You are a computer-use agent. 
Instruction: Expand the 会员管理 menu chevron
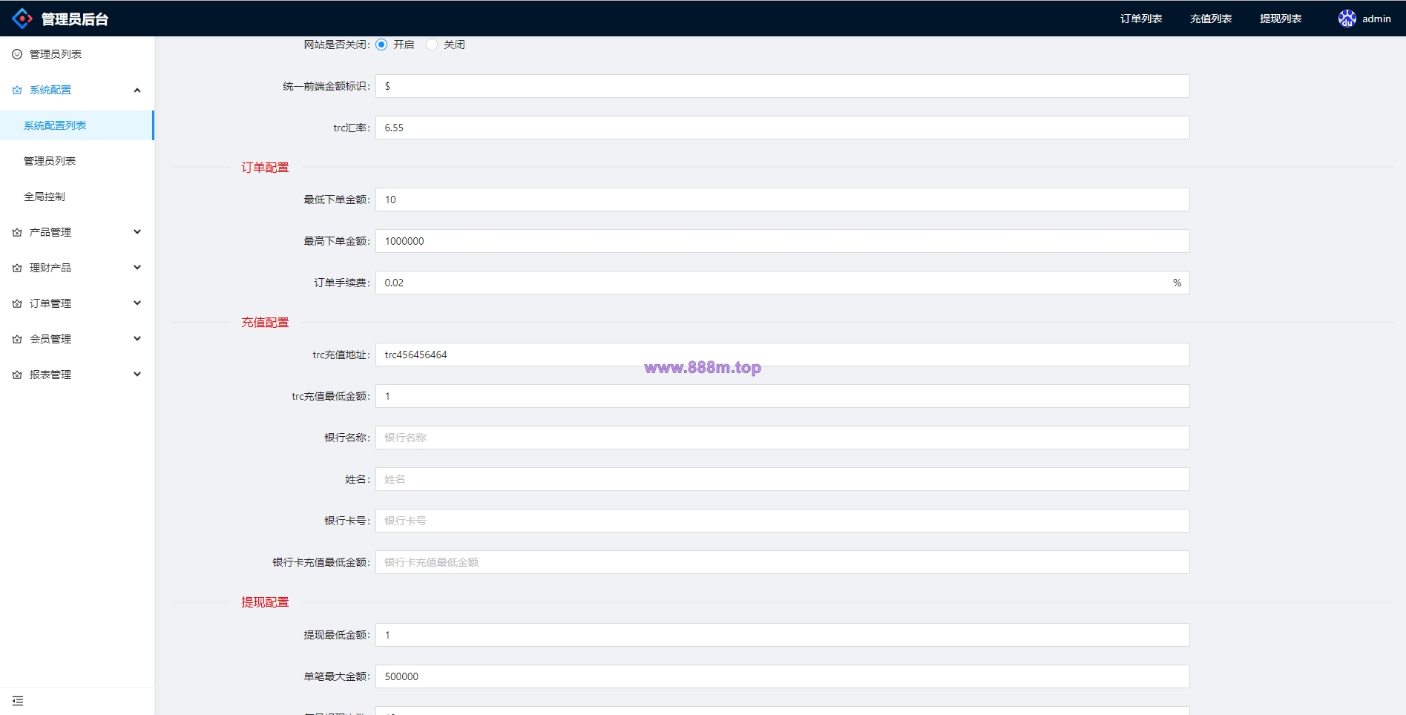(x=137, y=339)
